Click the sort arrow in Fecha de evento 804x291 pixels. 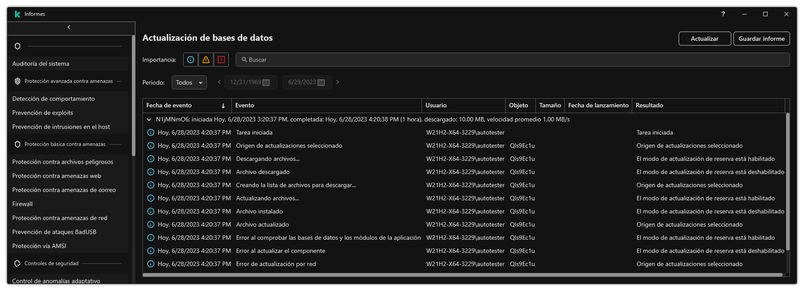click(223, 106)
